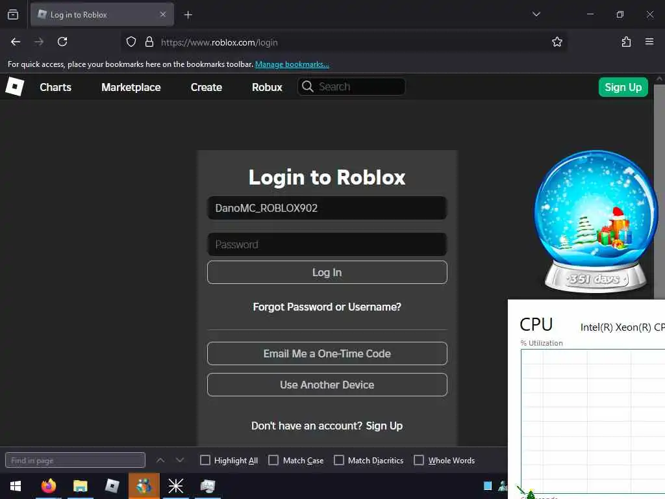
Task: Enable the Whole Words checkbox
Action: coord(419,460)
